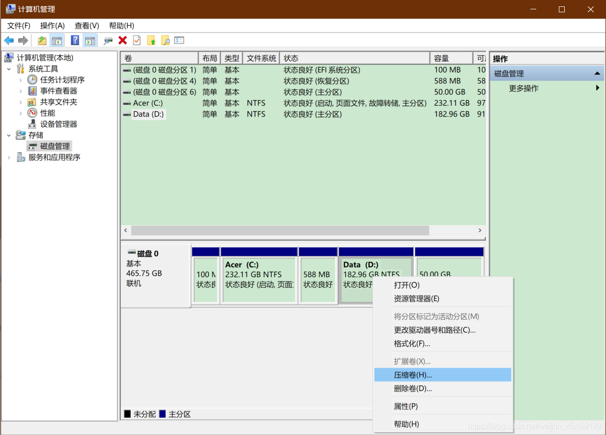
Task: Click the Computer Management title bar icon
Action: tap(10, 9)
